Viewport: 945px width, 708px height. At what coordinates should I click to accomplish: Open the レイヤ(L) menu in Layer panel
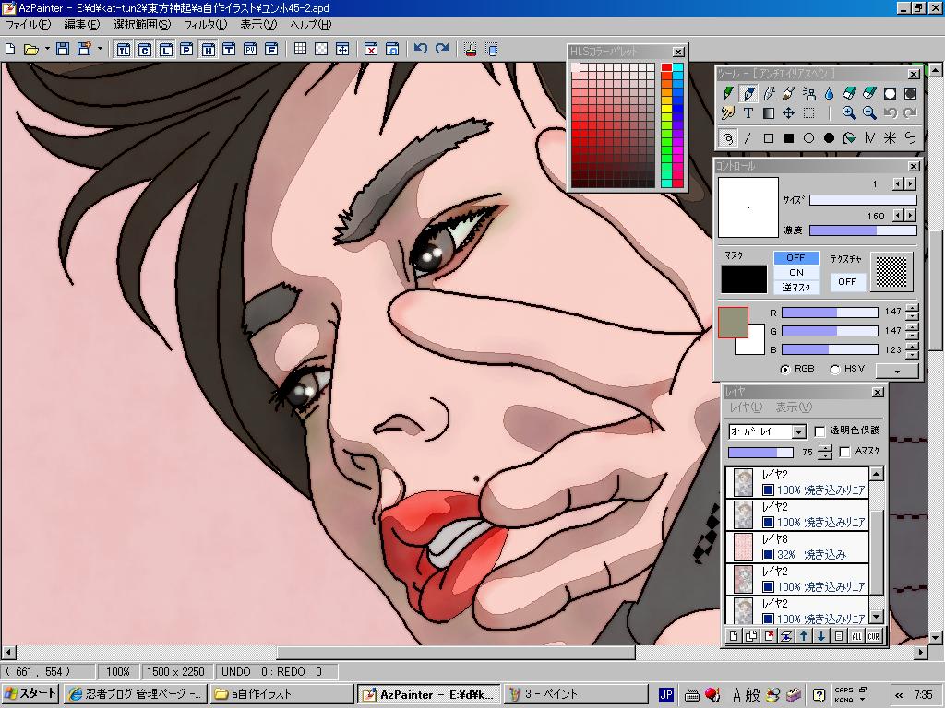tap(746, 408)
